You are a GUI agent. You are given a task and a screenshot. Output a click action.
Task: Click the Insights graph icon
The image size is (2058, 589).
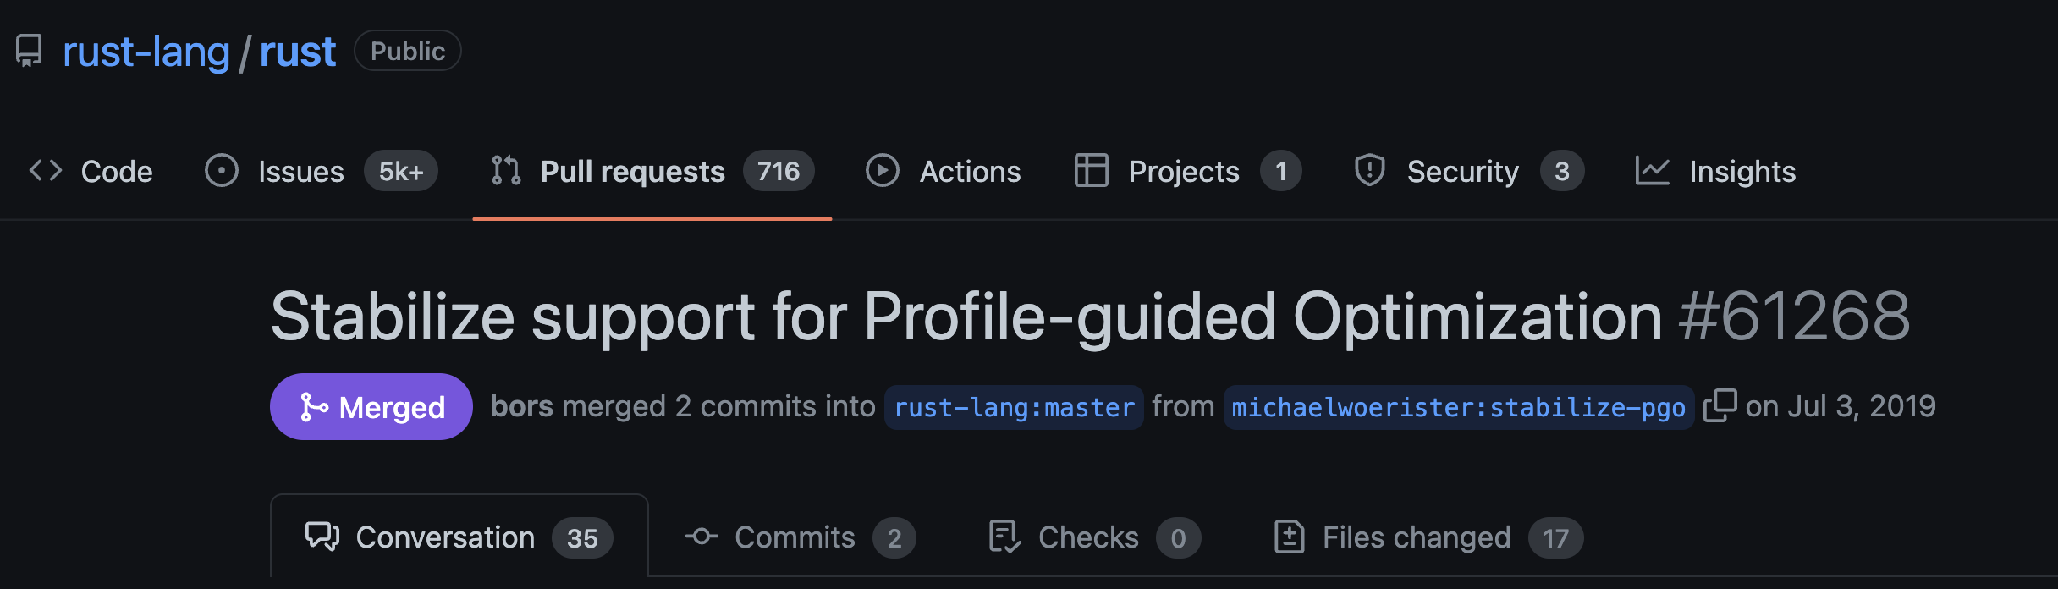1652,171
